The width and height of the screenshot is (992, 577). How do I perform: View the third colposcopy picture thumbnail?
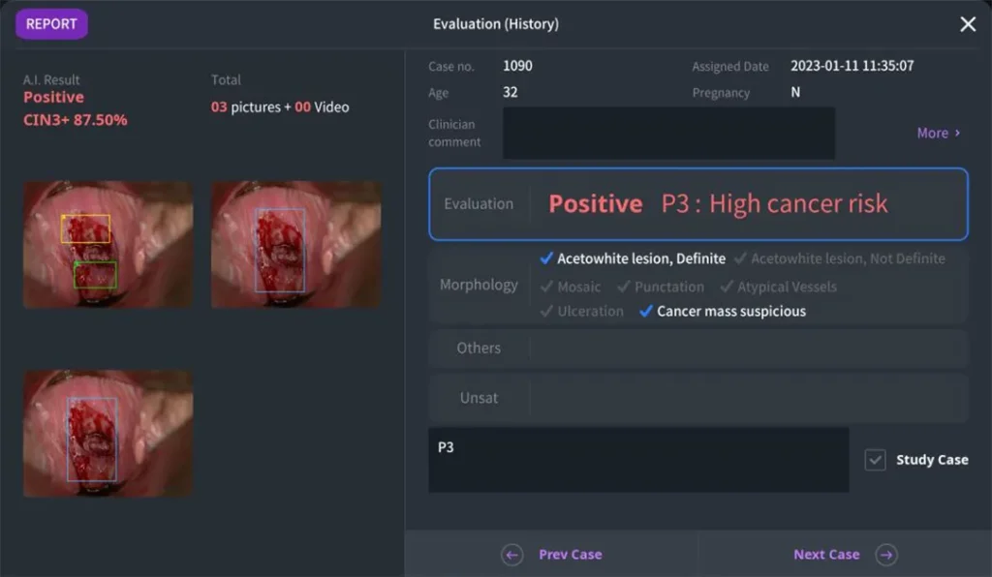coord(108,433)
